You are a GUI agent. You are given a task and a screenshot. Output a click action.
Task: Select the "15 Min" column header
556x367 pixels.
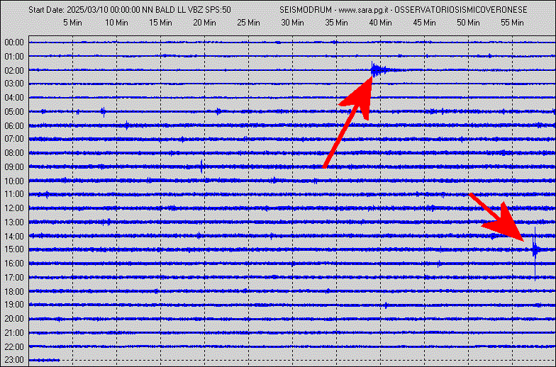[160, 23]
